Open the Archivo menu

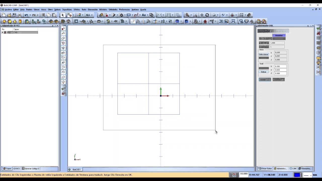coord(8,10)
